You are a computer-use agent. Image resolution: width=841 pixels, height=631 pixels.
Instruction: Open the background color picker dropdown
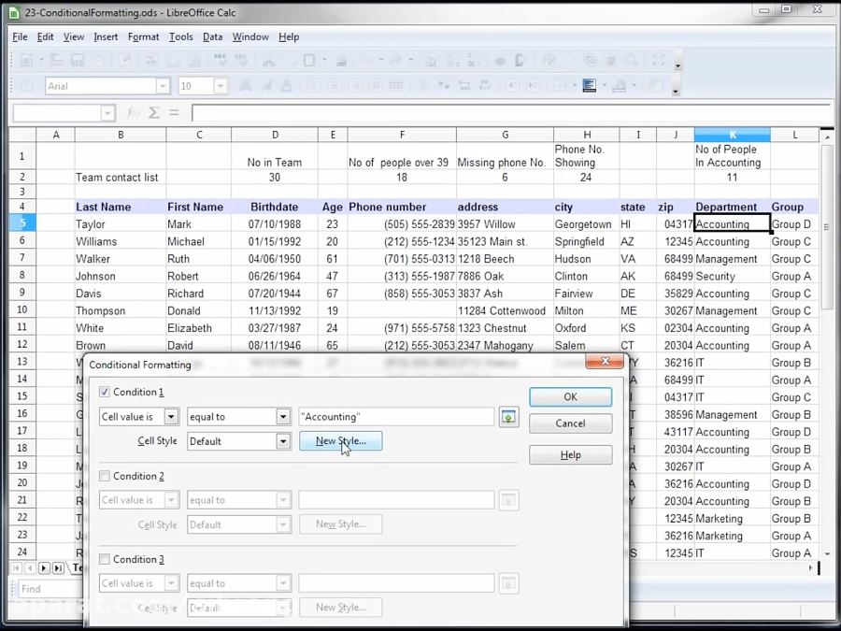click(634, 84)
